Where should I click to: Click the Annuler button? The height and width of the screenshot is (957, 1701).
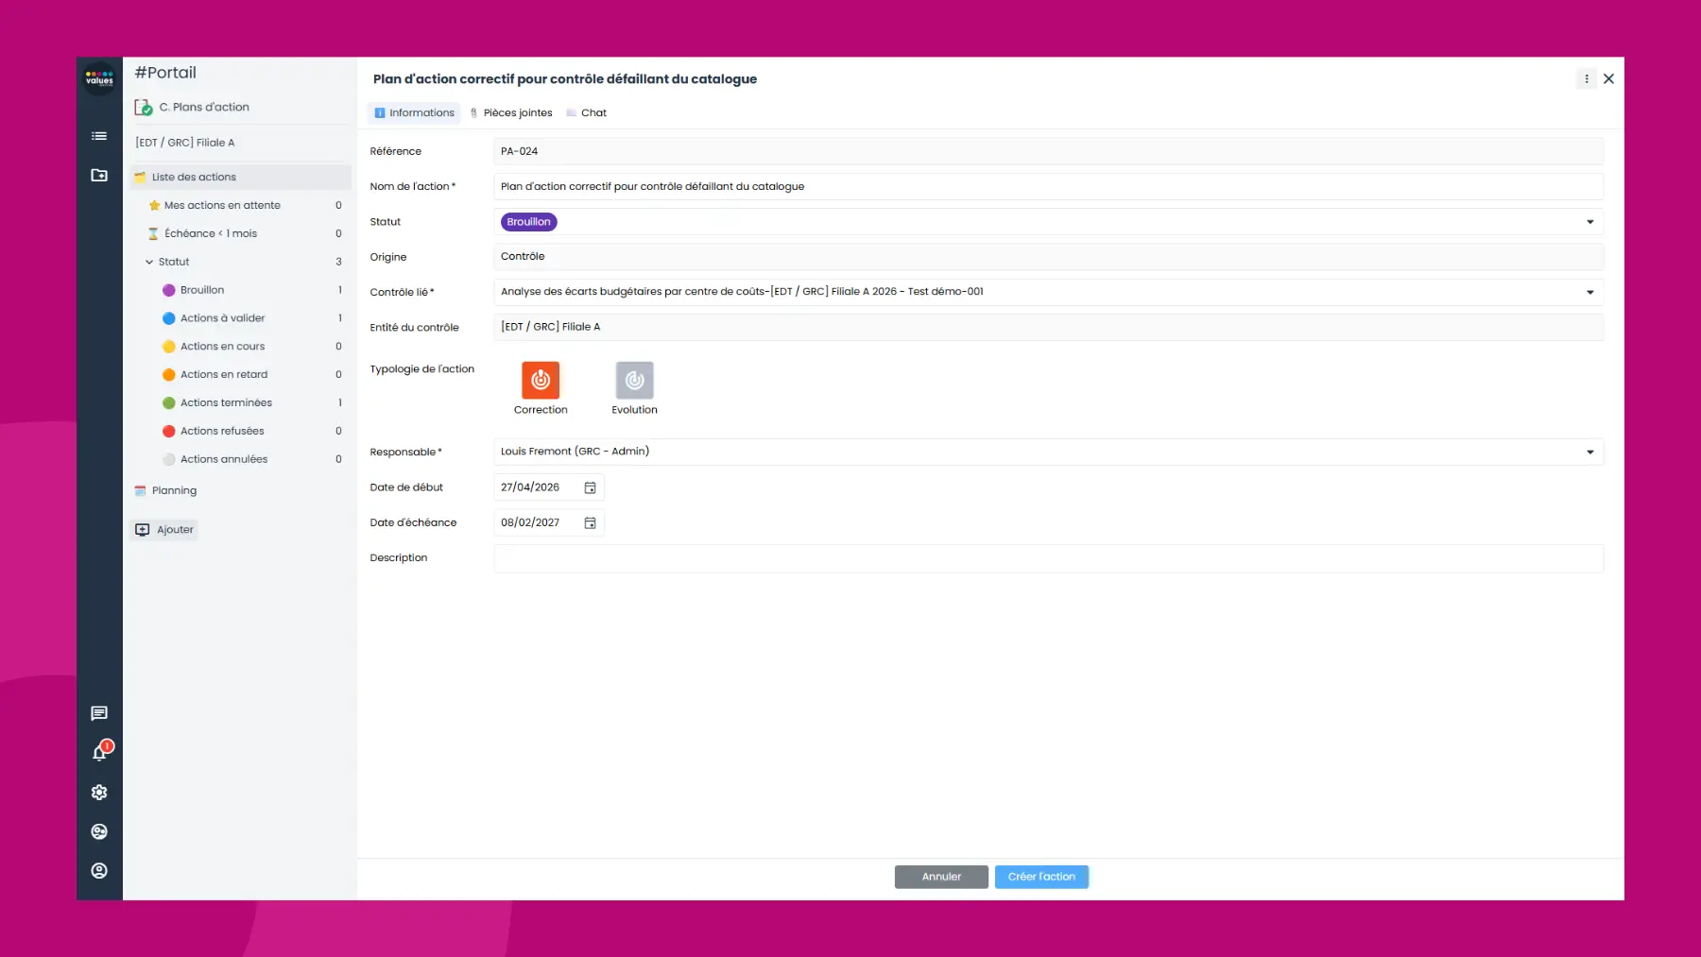point(940,876)
